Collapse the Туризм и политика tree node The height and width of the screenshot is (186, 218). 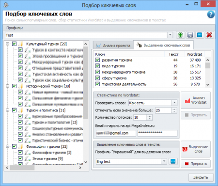click(7, 110)
